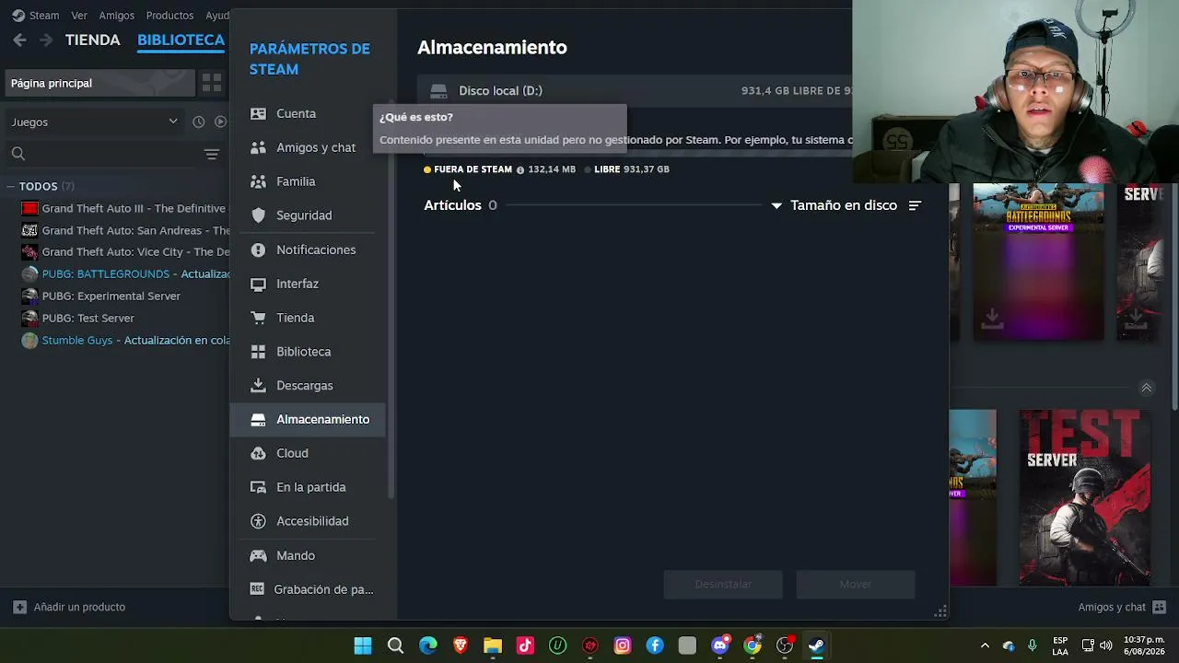Open TikTok from the taskbar
This screenshot has width=1179, height=663.
click(x=525, y=646)
